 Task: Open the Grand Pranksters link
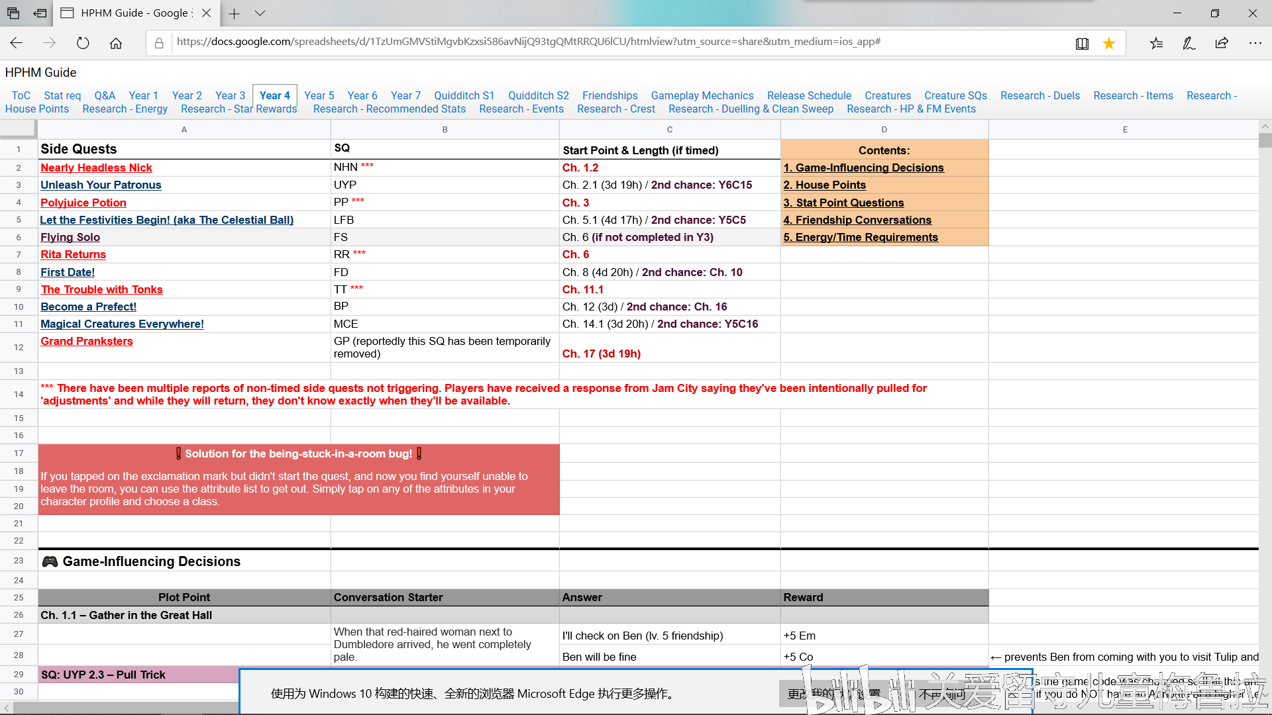[87, 341]
